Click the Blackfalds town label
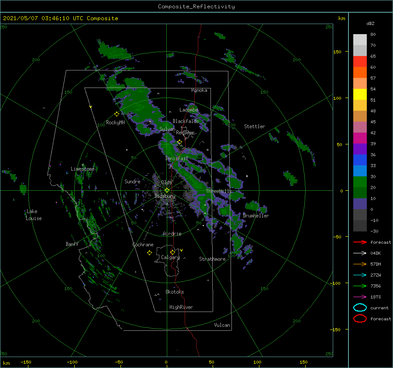Screen dimensions: 393x368 186,121
